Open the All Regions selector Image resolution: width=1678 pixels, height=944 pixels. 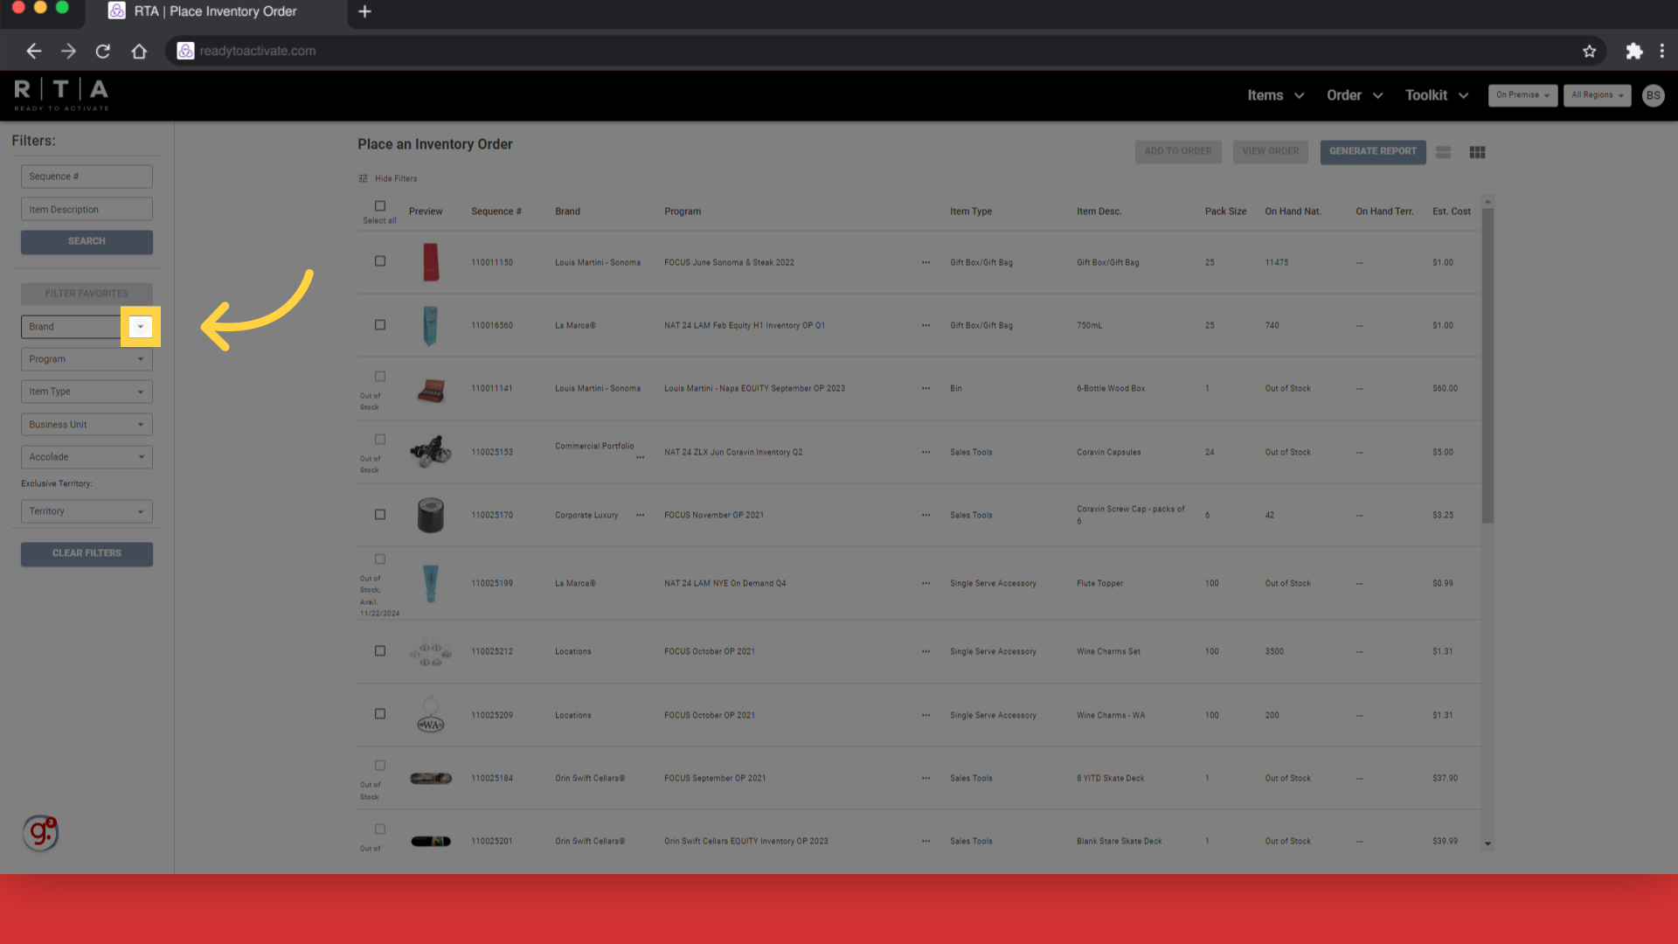pos(1597,95)
